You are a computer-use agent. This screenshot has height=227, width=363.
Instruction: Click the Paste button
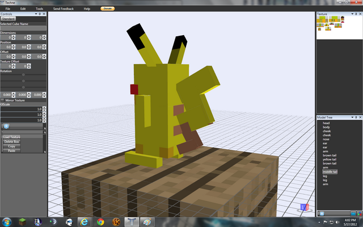coord(12,150)
